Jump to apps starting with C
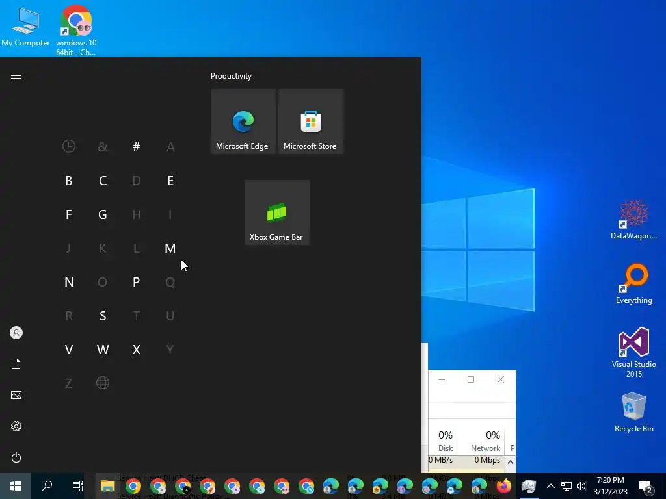 coord(102,181)
